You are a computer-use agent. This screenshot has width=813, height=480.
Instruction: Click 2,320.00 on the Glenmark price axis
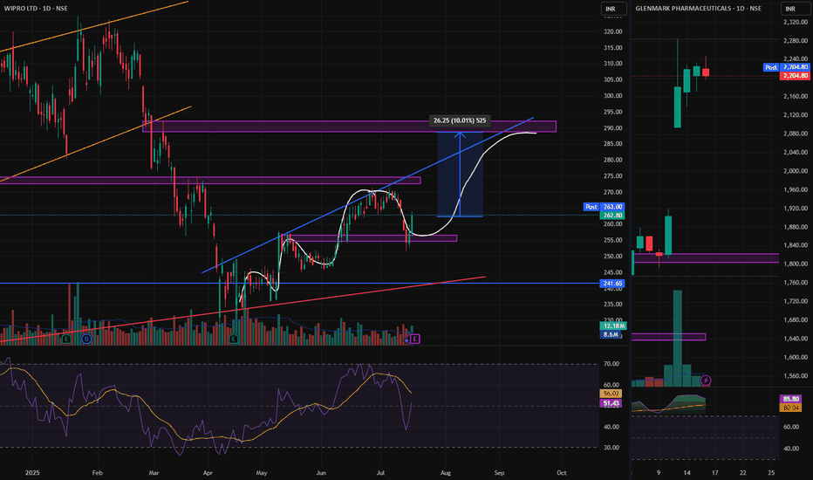(796, 23)
